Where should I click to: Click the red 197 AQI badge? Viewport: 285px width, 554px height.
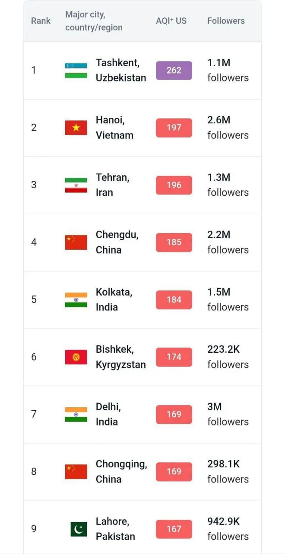(174, 128)
